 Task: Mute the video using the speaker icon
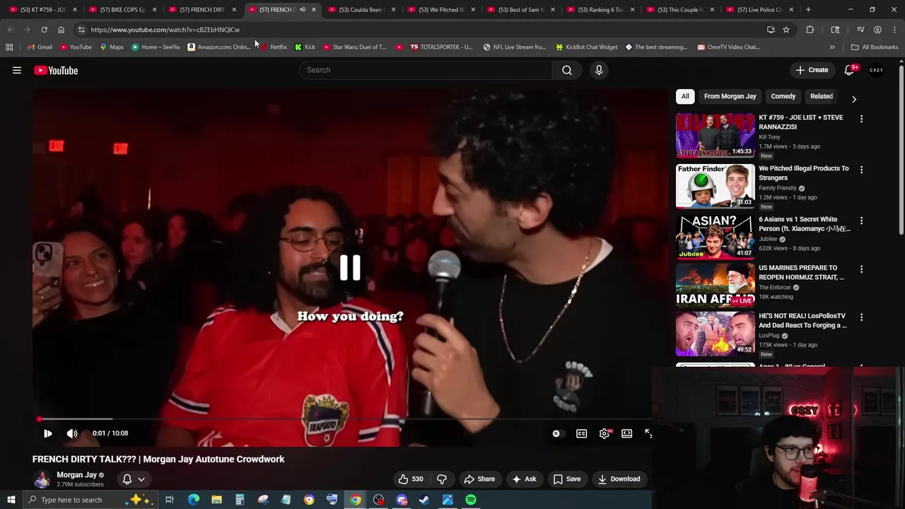coord(72,433)
